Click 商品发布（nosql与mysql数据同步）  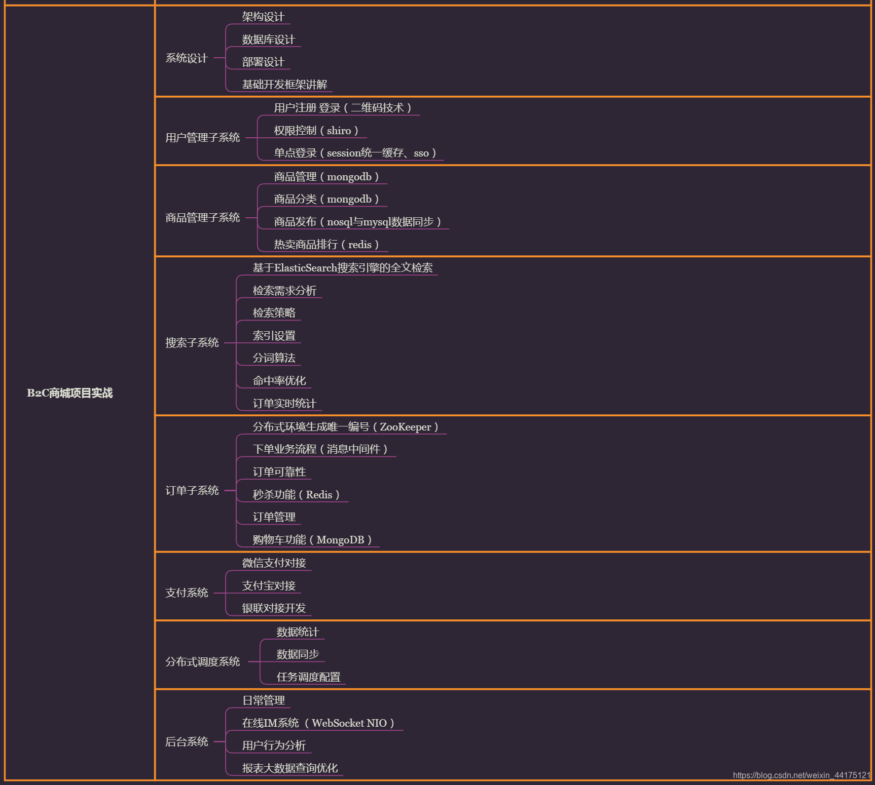(358, 222)
